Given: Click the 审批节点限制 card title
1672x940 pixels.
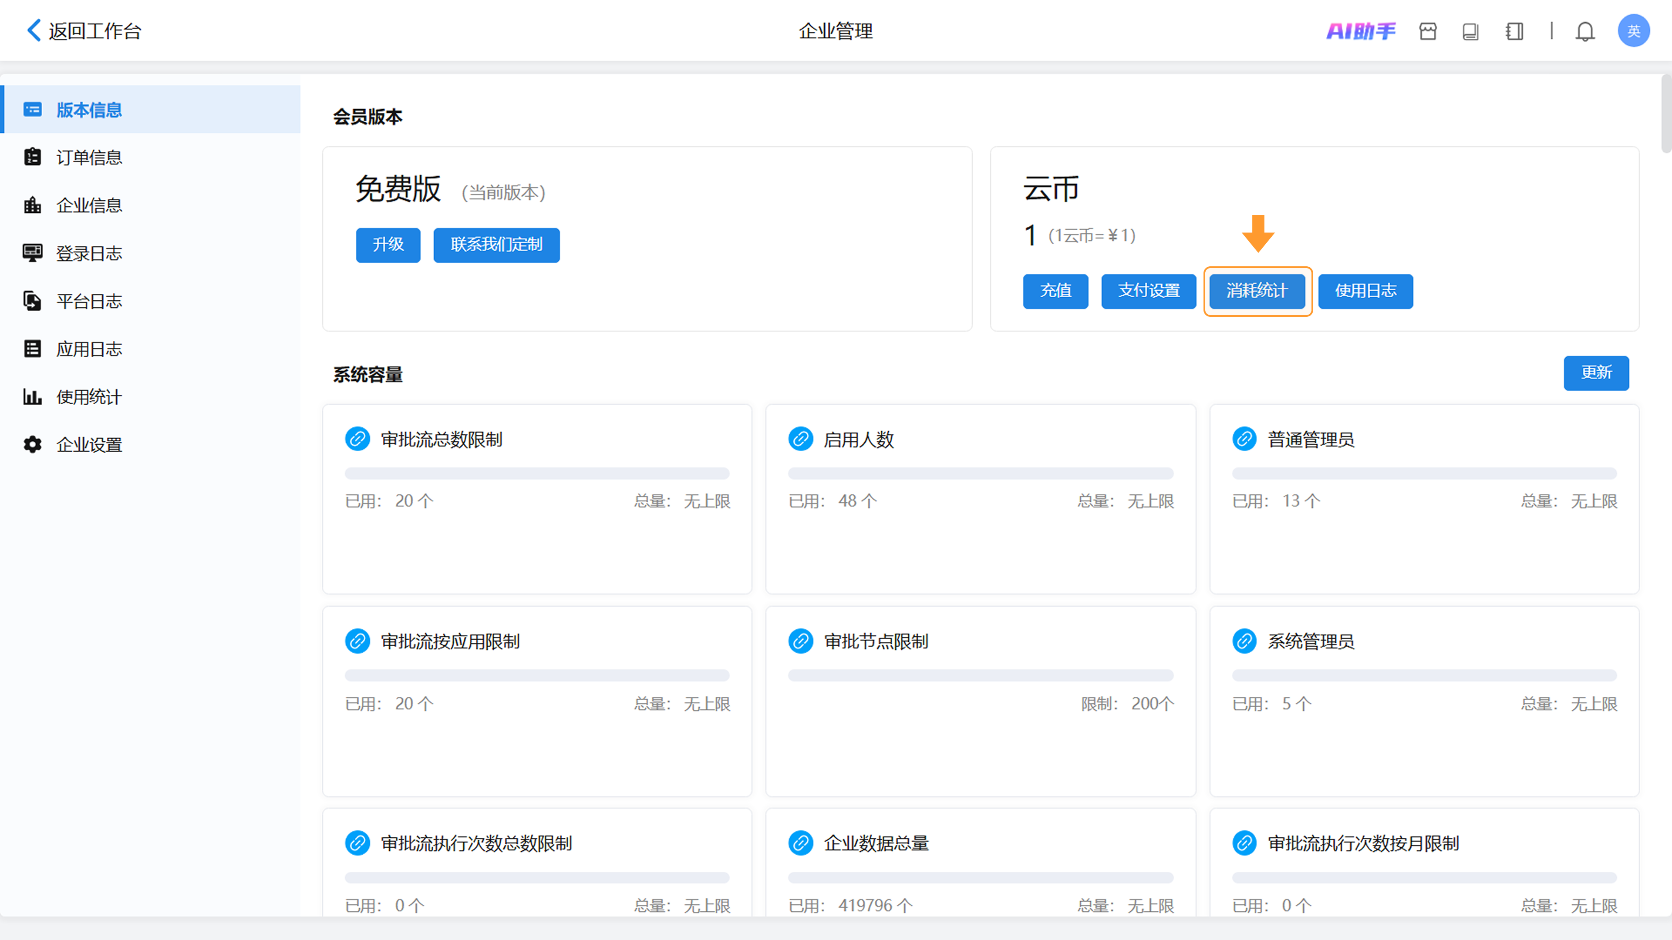Looking at the screenshot, I should click(876, 641).
